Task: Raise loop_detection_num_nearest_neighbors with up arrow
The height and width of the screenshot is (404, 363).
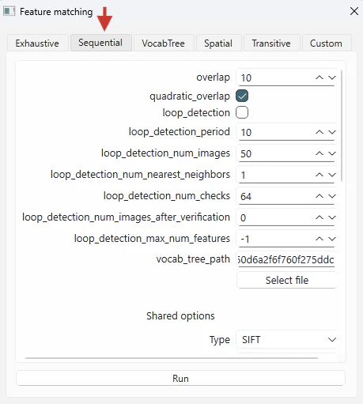Action: pos(320,175)
